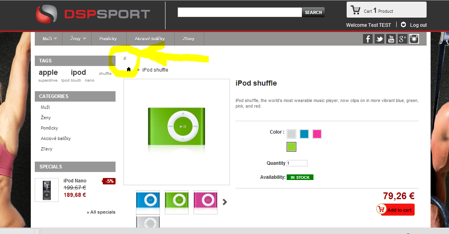This screenshot has width=449, height=234.
Task: Click the 79,26 € price
Action: click(x=399, y=196)
